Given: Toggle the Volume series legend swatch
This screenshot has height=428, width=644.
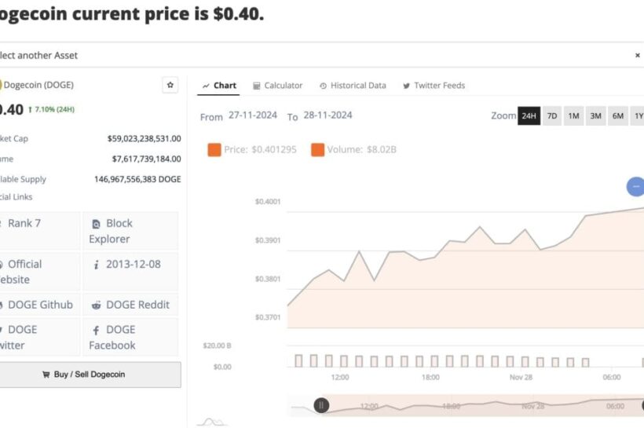Looking at the screenshot, I should click(318, 149).
